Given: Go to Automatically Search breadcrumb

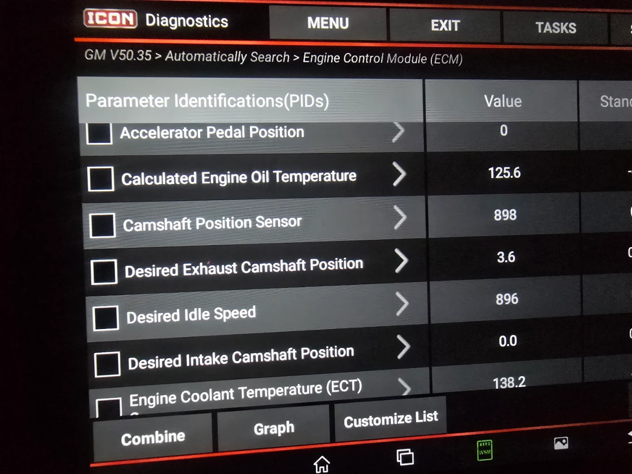Looking at the screenshot, I should [x=227, y=57].
